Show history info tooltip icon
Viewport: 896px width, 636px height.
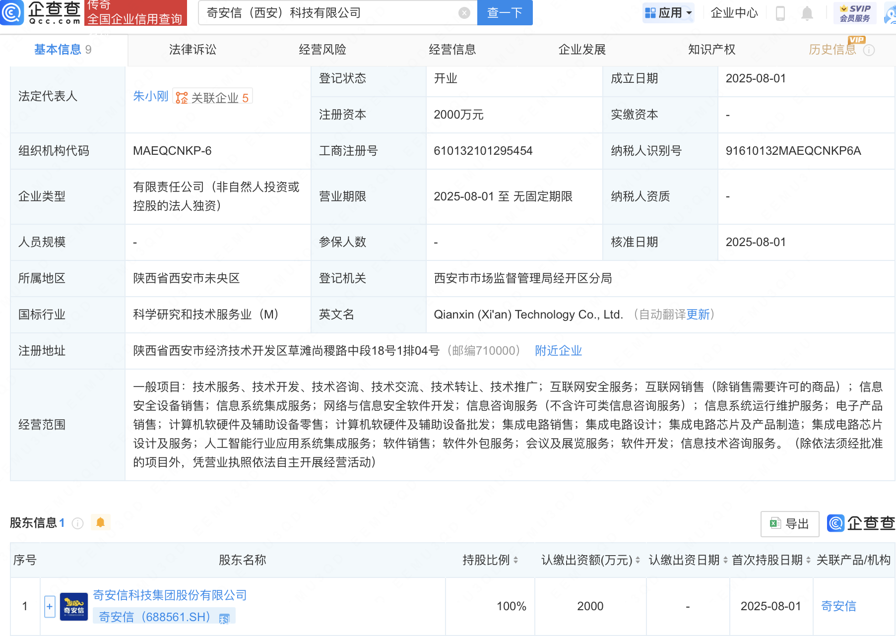[x=869, y=50]
